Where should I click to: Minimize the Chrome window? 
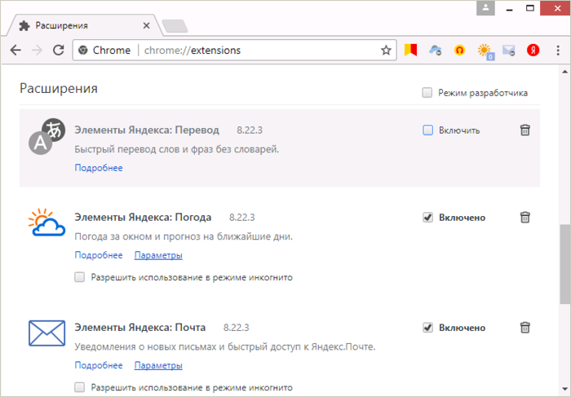coord(510,8)
